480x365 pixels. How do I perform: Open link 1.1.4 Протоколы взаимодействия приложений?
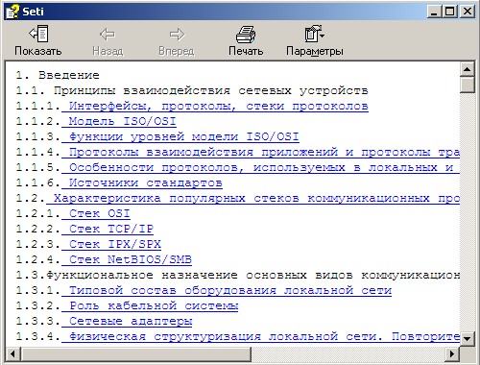[260, 152]
